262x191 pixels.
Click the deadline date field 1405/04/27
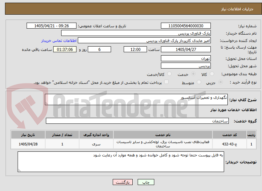(186, 49)
